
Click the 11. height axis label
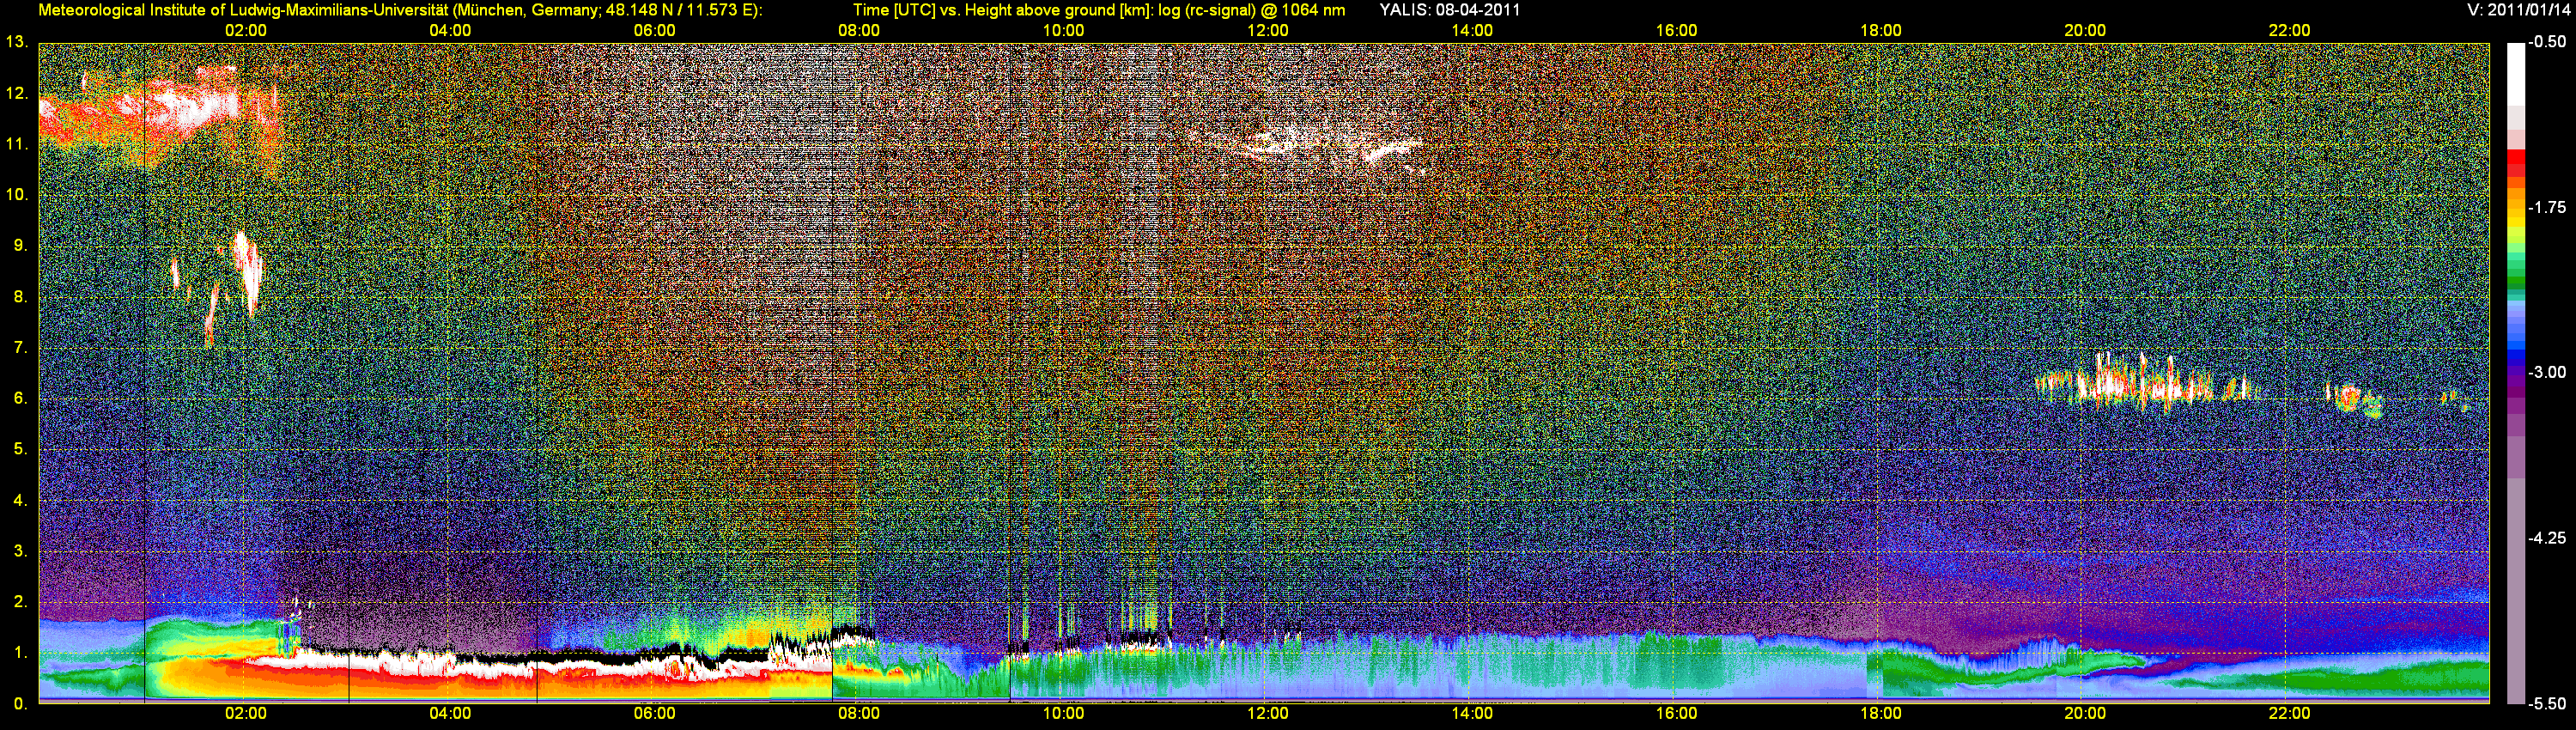pyautogui.click(x=16, y=144)
